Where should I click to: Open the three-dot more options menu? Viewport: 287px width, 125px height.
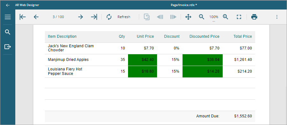tap(277, 17)
